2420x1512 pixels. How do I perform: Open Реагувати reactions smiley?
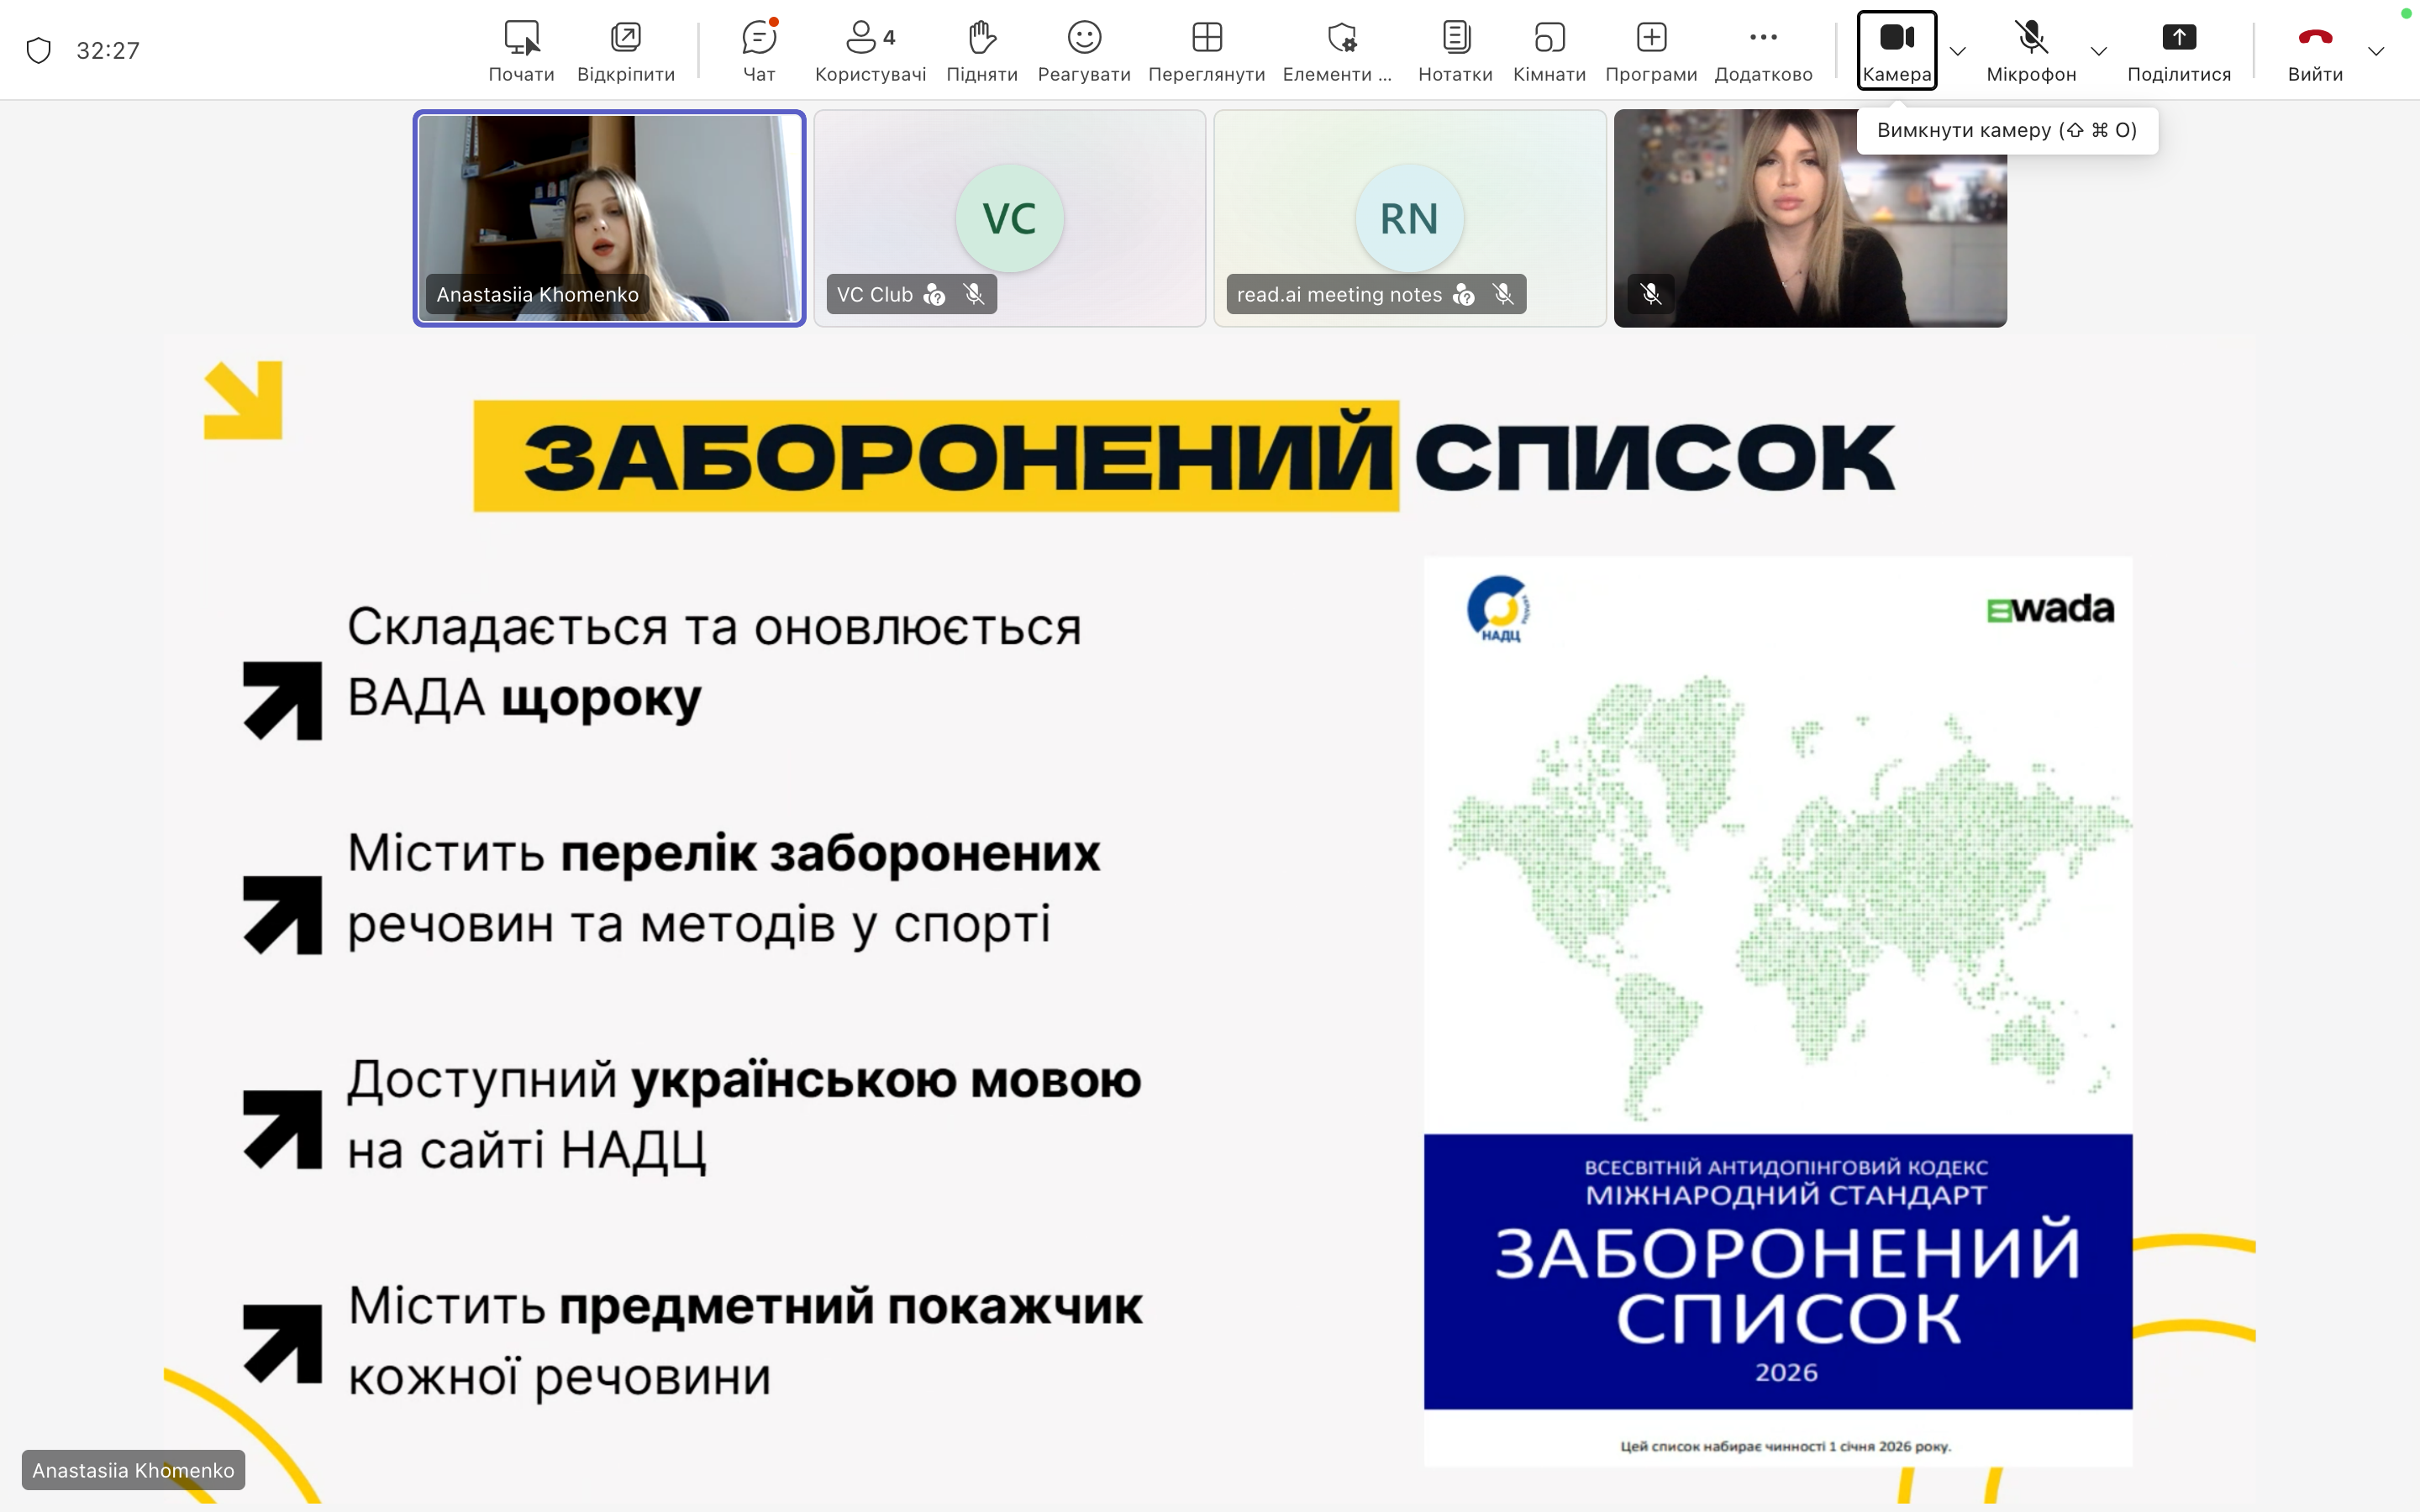[x=1083, y=49]
